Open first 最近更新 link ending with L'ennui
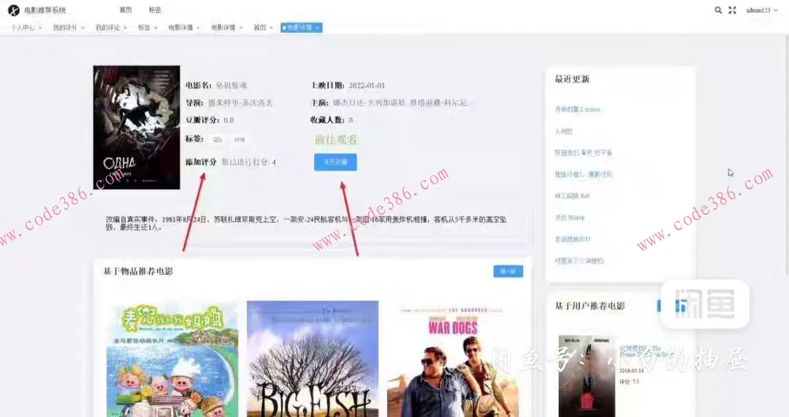This screenshot has height=417, width=789. click(x=578, y=109)
